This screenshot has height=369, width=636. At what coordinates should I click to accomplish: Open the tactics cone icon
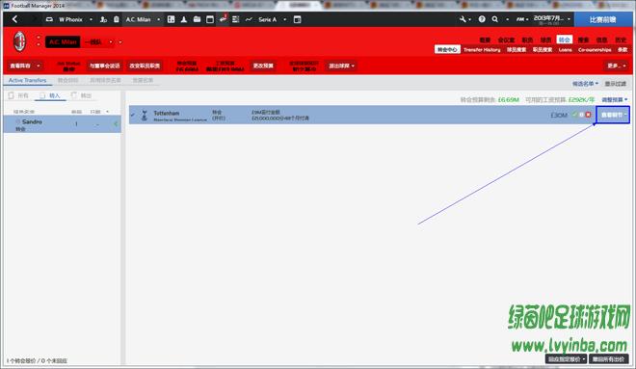pyautogui.click(x=184, y=19)
